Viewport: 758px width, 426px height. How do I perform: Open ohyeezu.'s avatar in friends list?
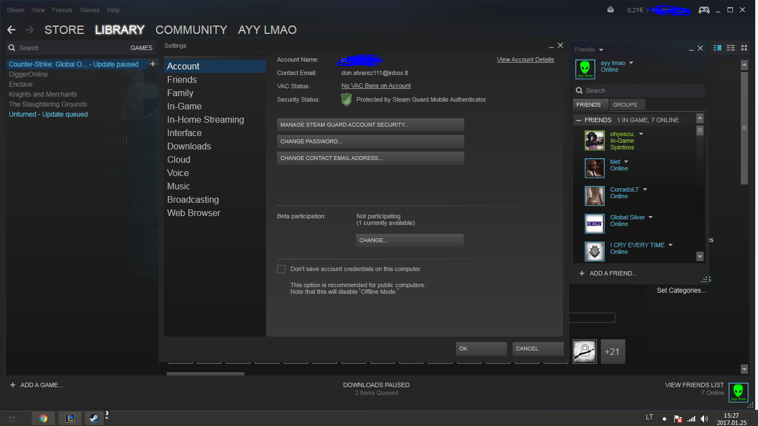click(594, 141)
